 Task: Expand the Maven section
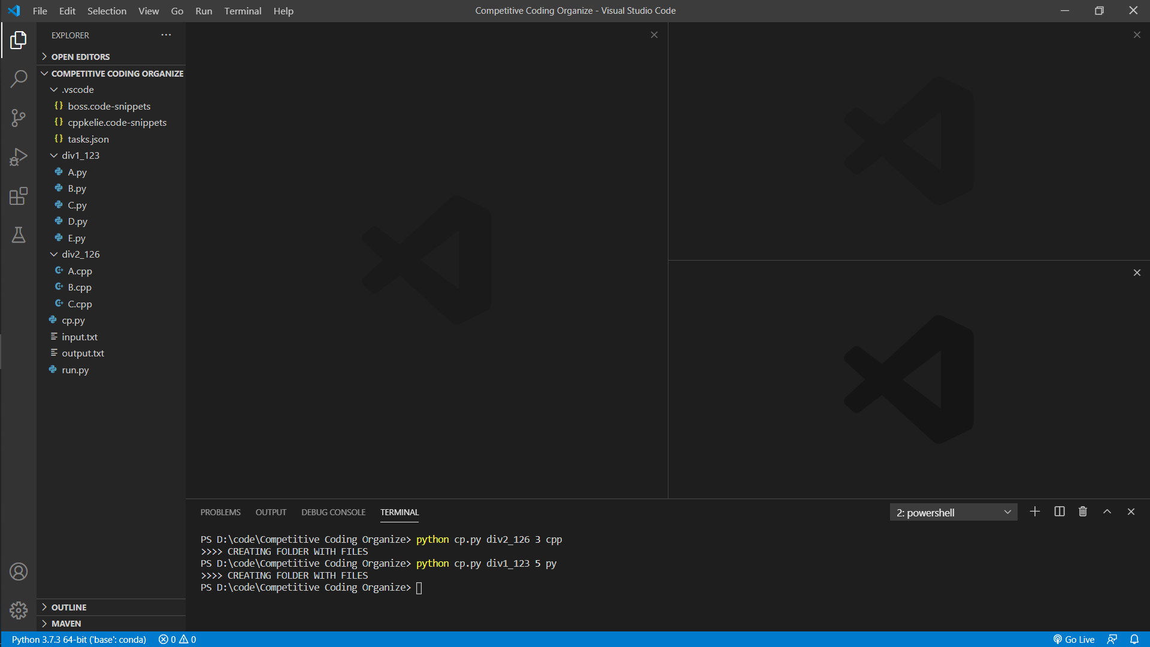[111, 623]
